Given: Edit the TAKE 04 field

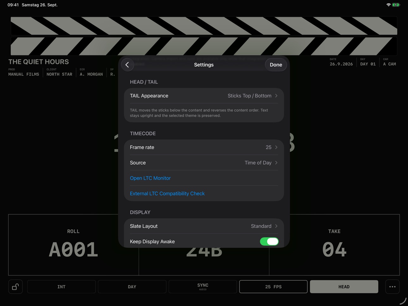Looking at the screenshot, I should pos(334,245).
